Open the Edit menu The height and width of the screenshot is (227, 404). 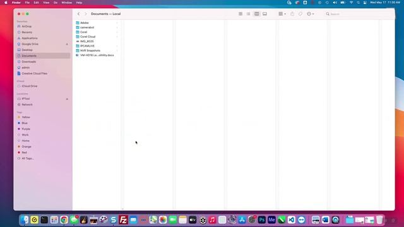(x=37, y=3)
